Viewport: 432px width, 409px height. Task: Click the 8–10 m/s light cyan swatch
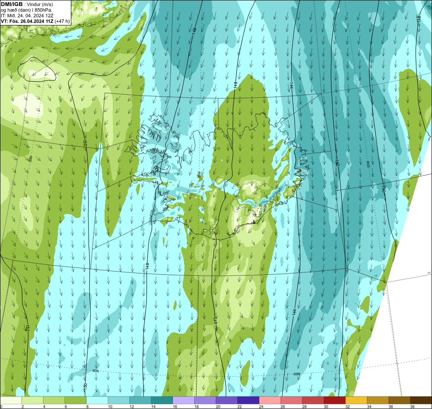tap(97, 400)
